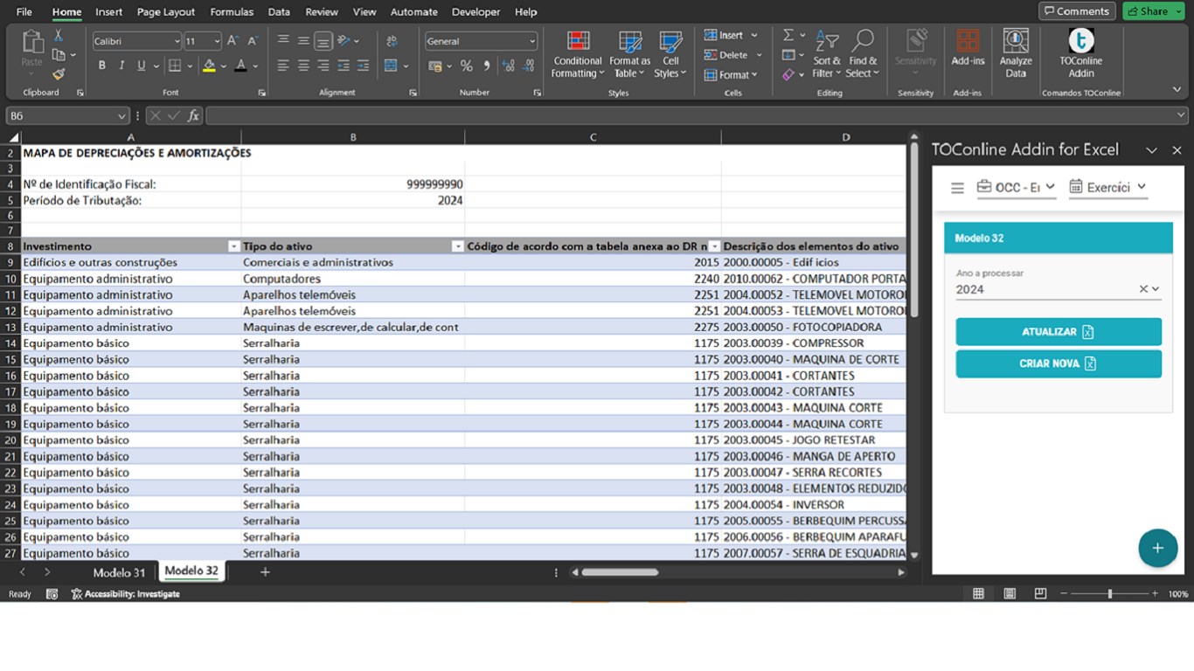Click the ATUALIZAR button

pos(1058,332)
